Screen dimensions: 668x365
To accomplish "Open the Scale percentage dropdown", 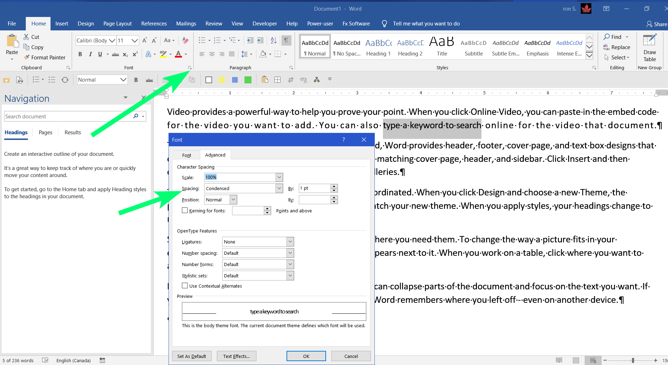I will [279, 177].
